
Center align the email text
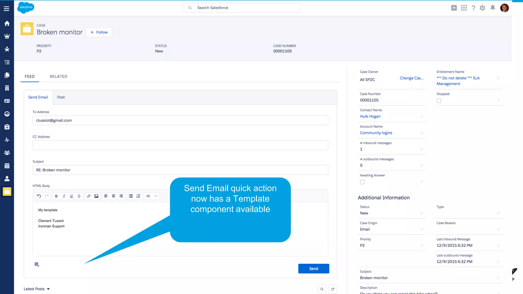point(113,196)
